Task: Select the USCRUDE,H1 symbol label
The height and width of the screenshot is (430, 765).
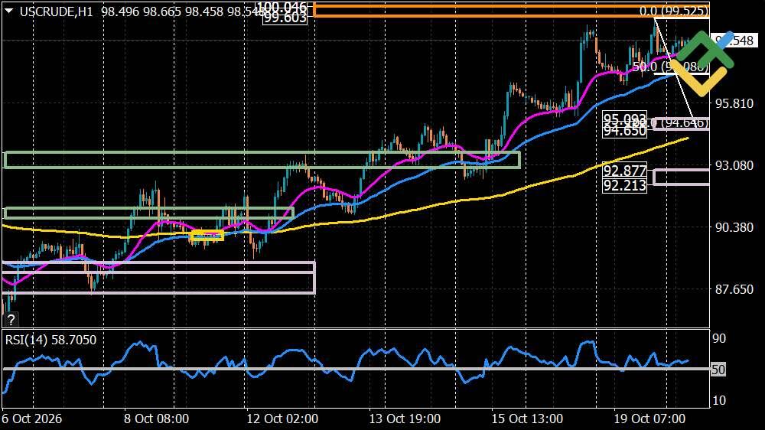Action: [x=56, y=11]
